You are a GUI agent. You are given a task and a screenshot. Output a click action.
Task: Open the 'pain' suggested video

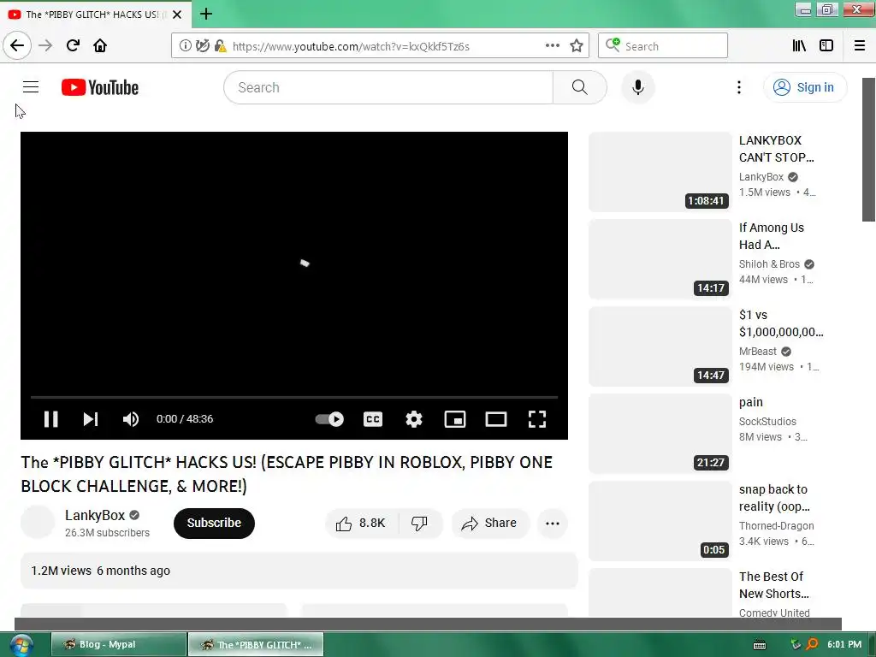750,402
